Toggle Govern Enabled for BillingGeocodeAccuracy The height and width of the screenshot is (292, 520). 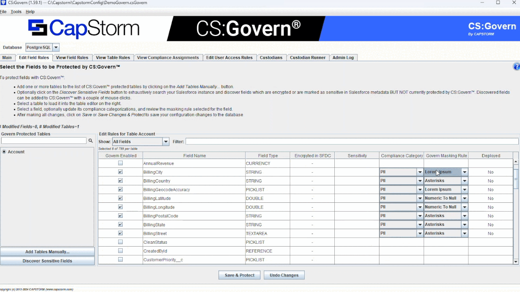[x=120, y=189]
